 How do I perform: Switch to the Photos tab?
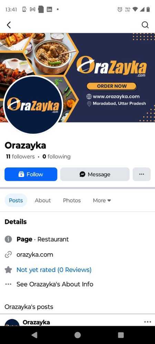(72, 201)
